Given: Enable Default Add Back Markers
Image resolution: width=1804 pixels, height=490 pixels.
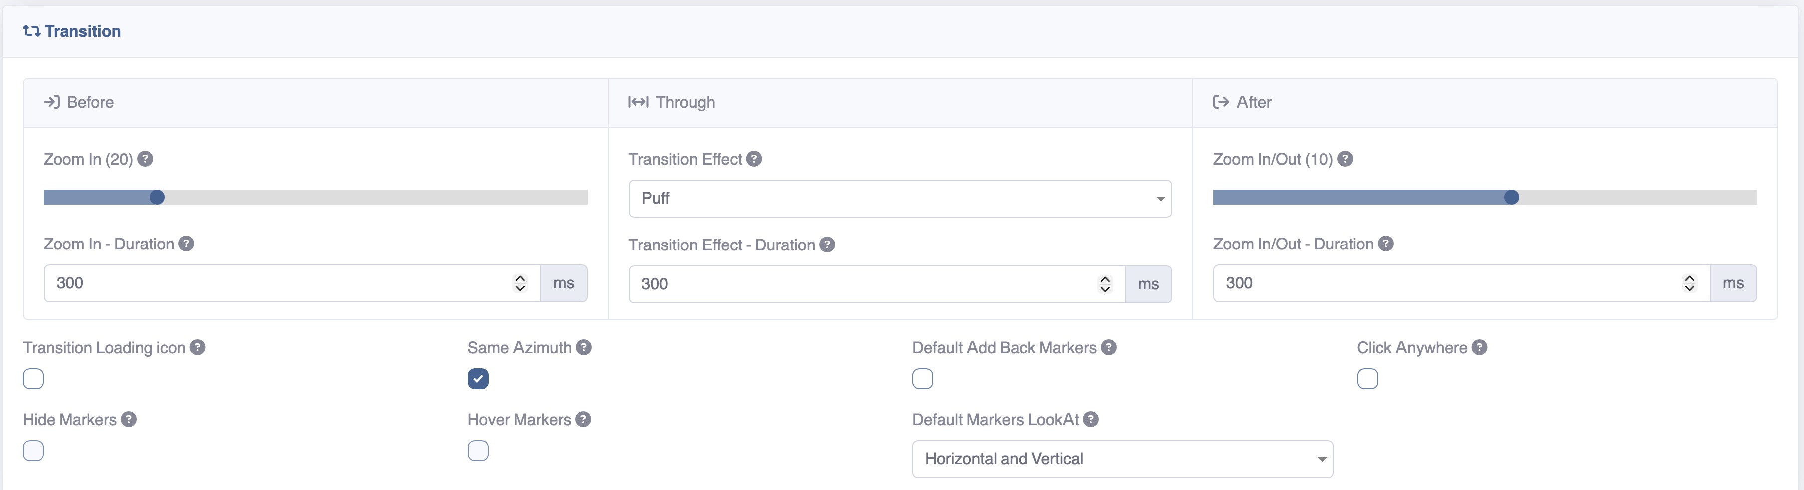Looking at the screenshot, I should point(923,379).
